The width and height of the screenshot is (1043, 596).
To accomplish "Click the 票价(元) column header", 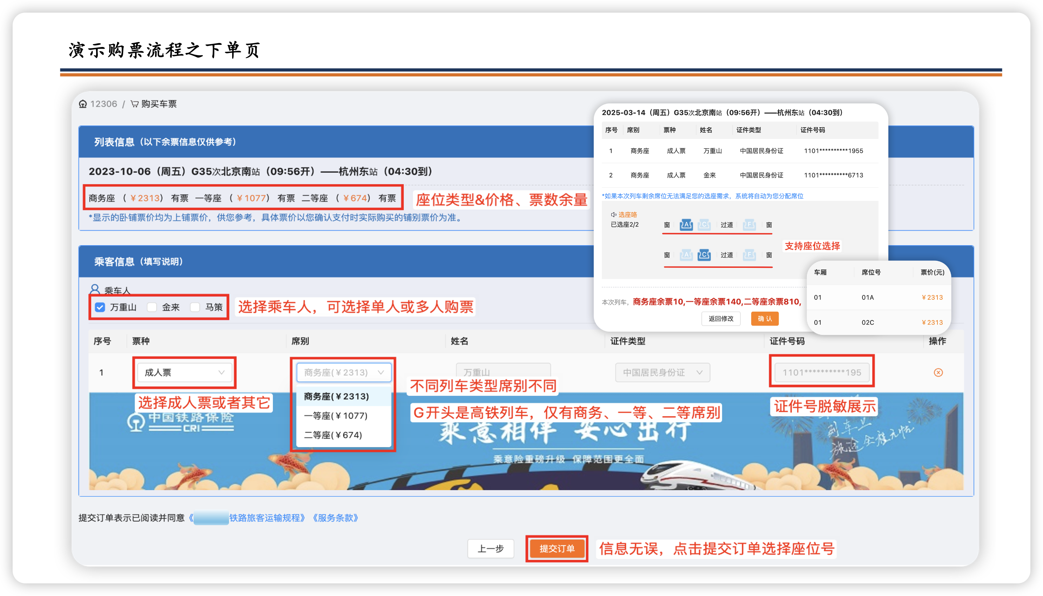I will (x=933, y=273).
